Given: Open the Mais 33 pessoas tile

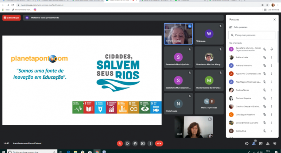Looking at the screenshot, I should (x=209, y=103).
